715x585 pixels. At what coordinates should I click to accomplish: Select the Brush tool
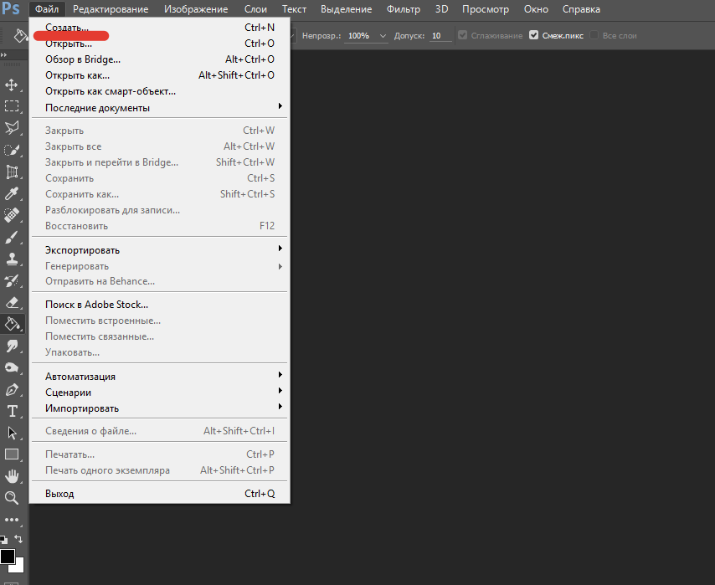pyautogui.click(x=12, y=237)
